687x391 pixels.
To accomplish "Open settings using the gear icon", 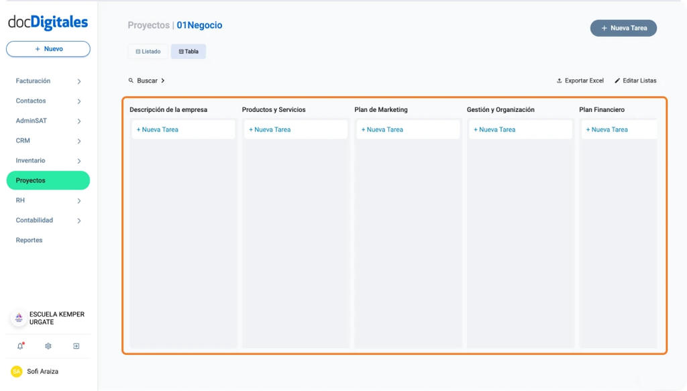I will [48, 346].
